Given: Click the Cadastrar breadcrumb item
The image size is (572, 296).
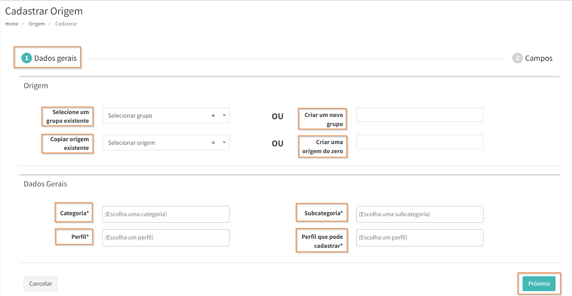Looking at the screenshot, I should [x=66, y=24].
